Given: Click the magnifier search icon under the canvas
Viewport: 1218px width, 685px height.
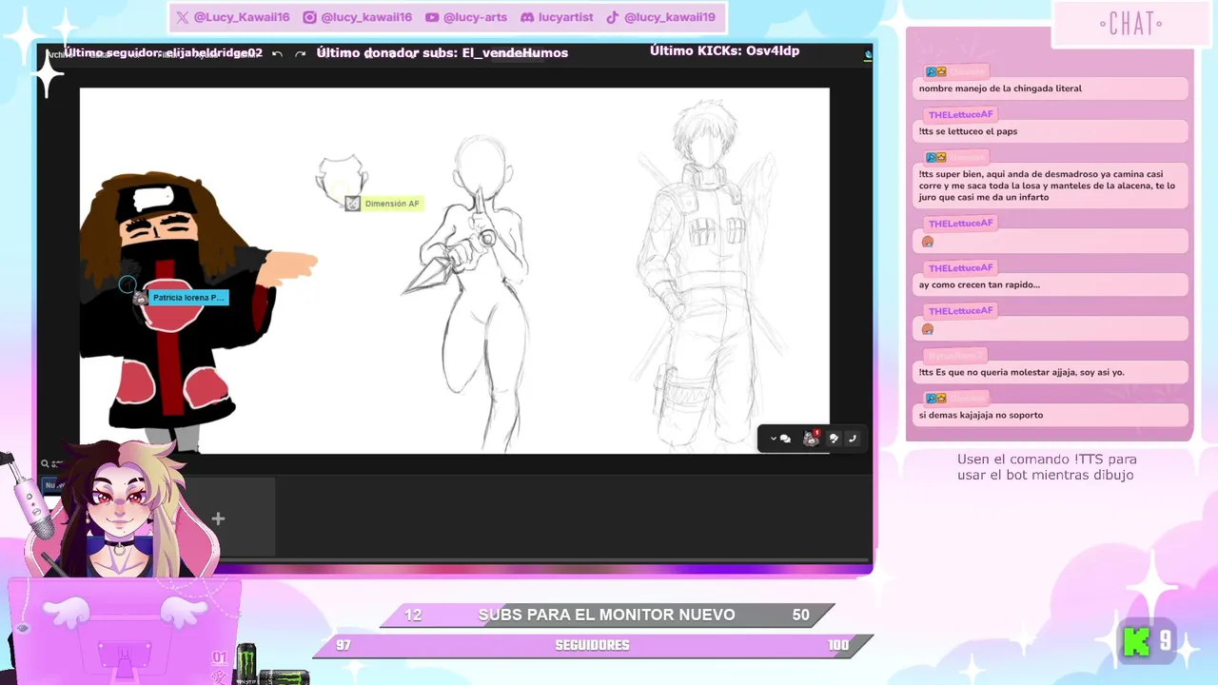Looking at the screenshot, I should click(45, 464).
